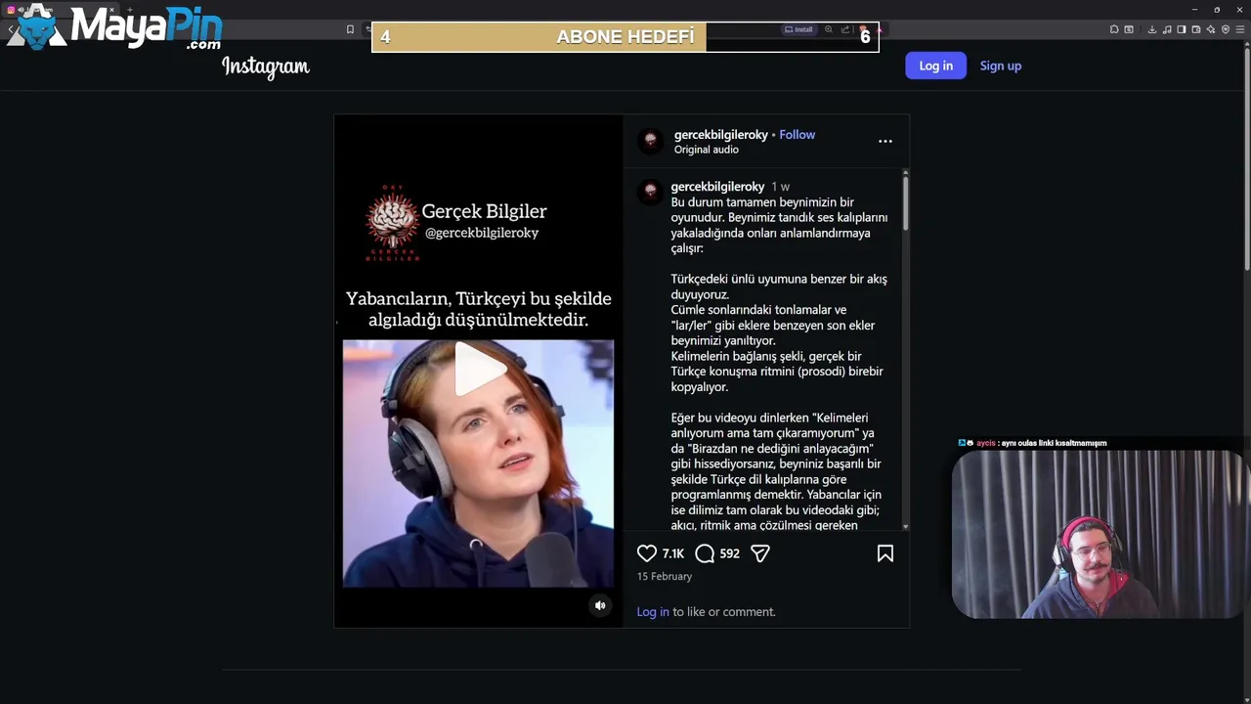Screen dimensions: 1251x704
Task: Open gercekbilgileroky profile from post header
Action: tap(720, 135)
